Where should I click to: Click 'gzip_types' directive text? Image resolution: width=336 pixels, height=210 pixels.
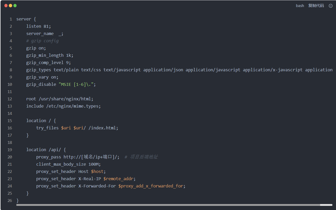click(x=39, y=70)
